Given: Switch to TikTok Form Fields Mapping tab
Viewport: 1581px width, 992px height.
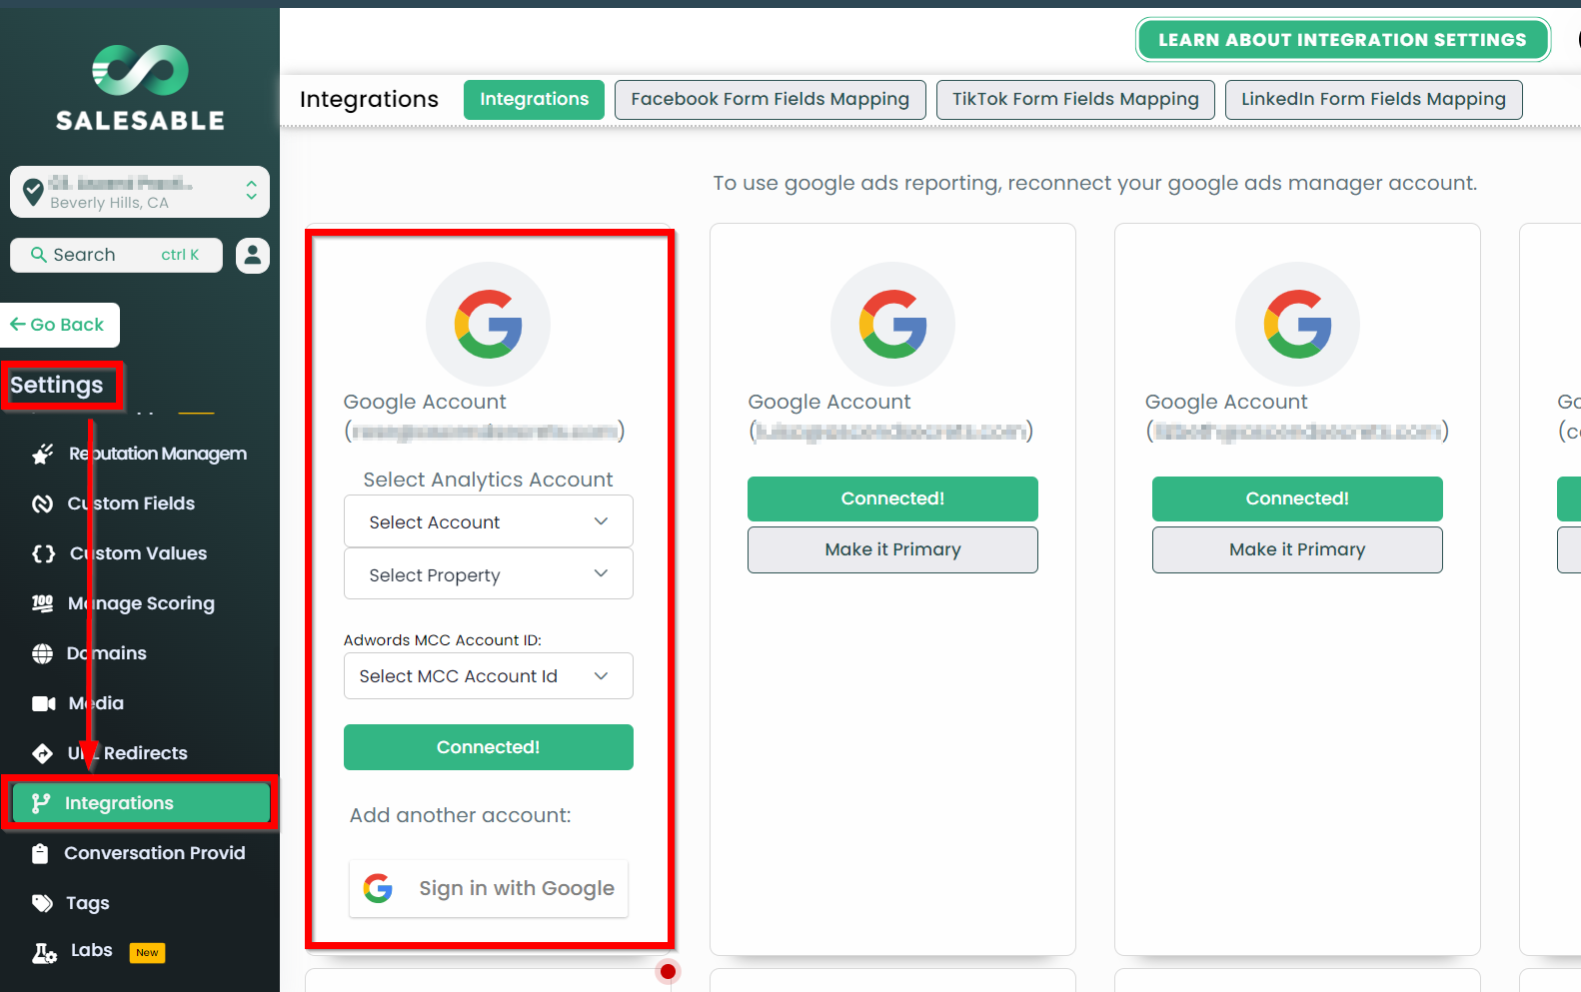Looking at the screenshot, I should click(1075, 100).
